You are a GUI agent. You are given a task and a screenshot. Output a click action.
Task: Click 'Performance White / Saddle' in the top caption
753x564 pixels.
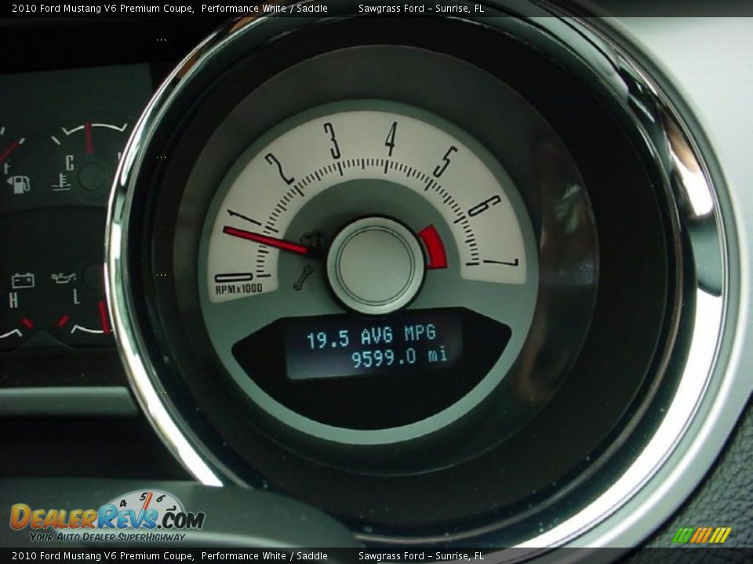coord(264,9)
